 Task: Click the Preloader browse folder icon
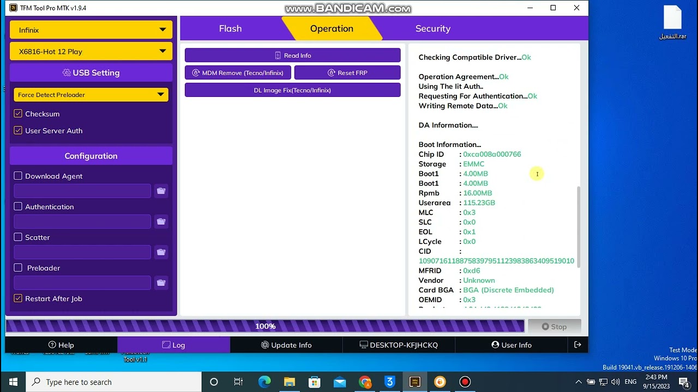pos(161,283)
